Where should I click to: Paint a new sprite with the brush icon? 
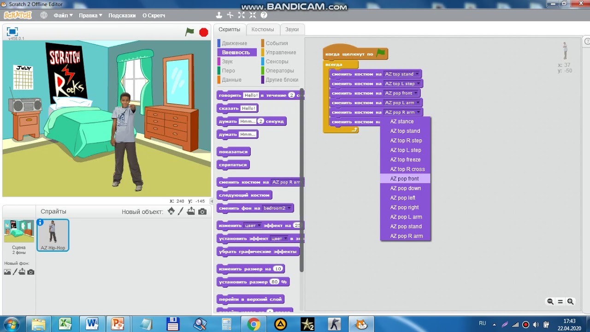181,212
